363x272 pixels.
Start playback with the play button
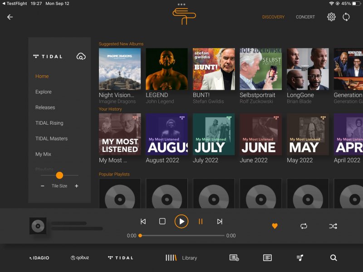[x=181, y=222]
